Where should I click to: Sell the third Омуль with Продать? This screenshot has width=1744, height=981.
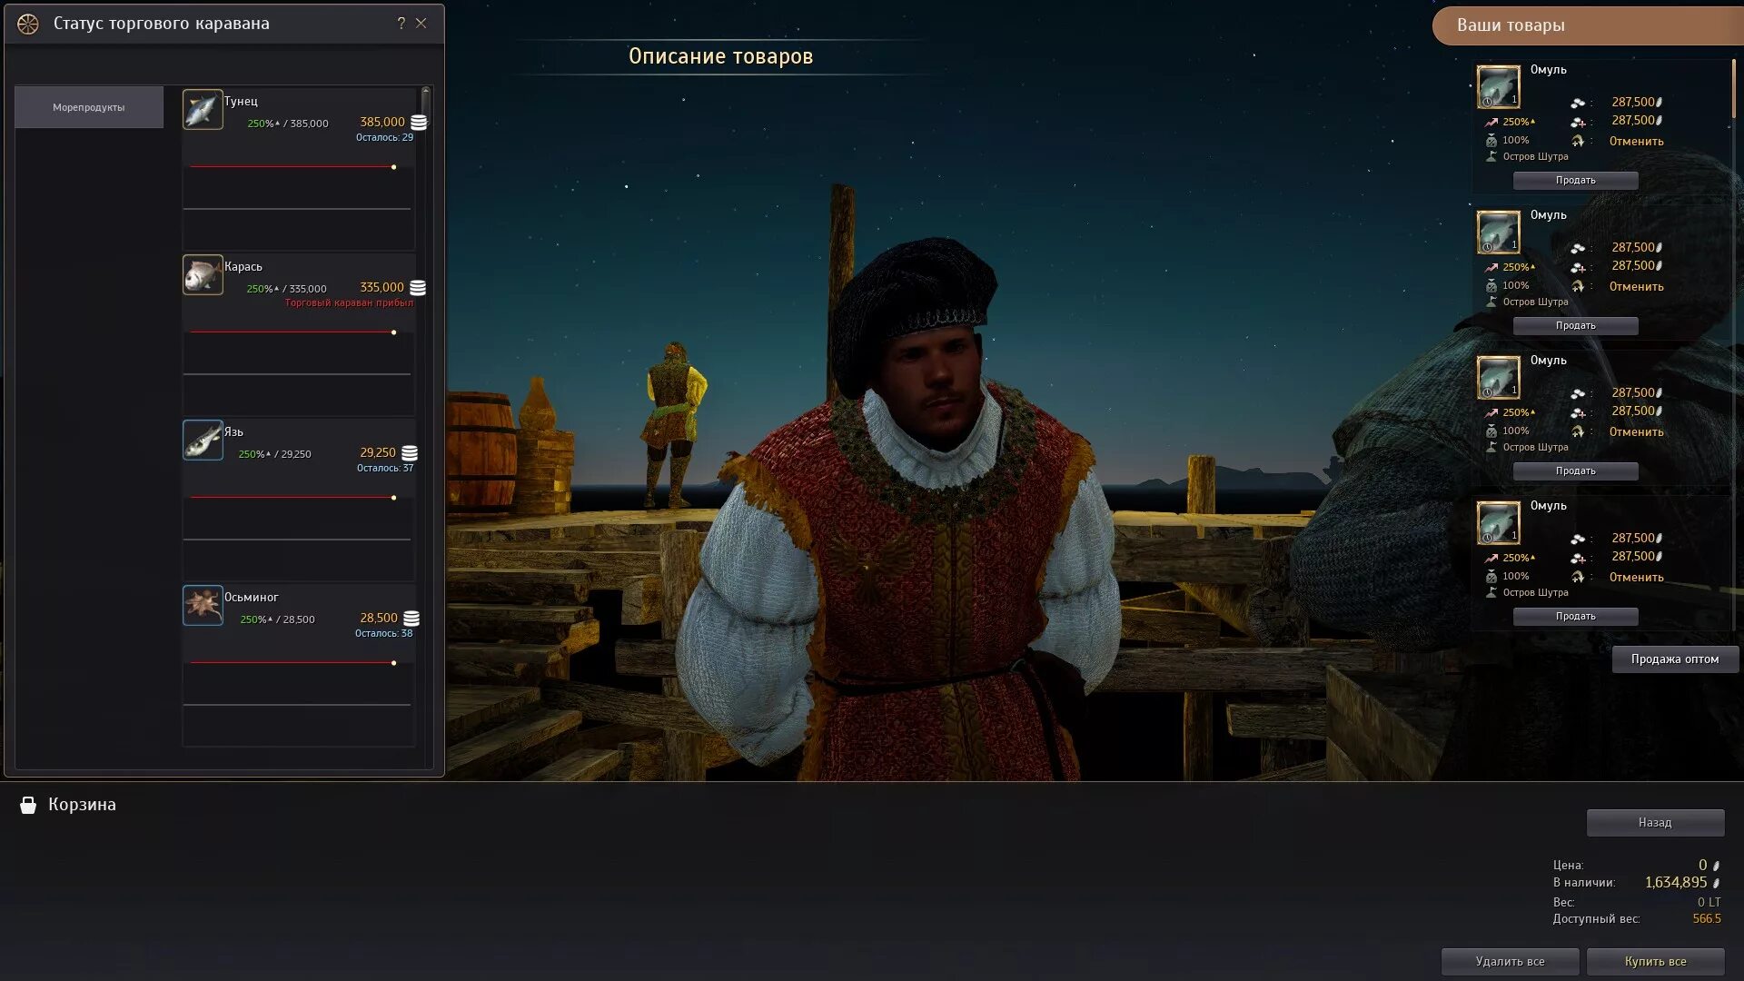(x=1576, y=471)
